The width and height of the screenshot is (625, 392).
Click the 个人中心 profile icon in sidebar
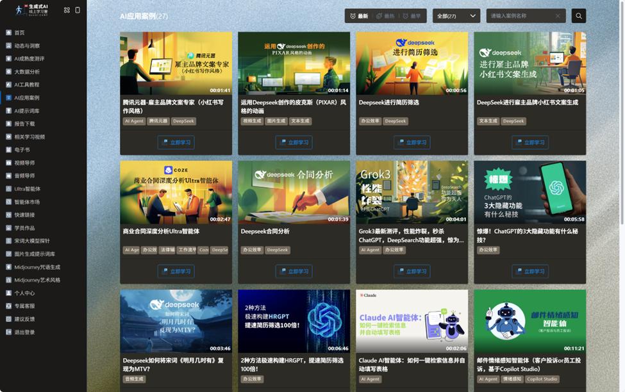click(x=8, y=293)
